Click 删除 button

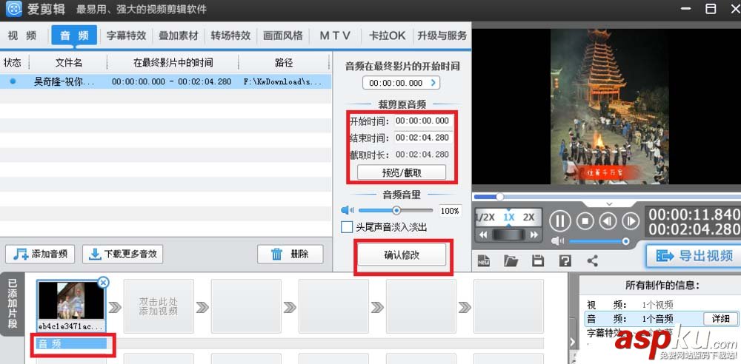click(290, 254)
